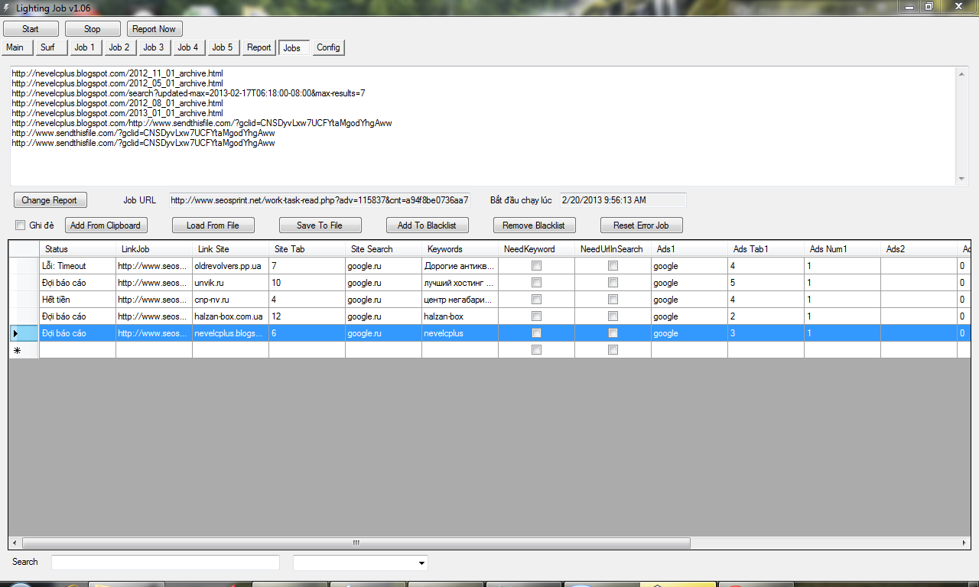Click the 'cnp-nv.ru' Link Site cell
The image size is (979, 587).
[x=230, y=300]
